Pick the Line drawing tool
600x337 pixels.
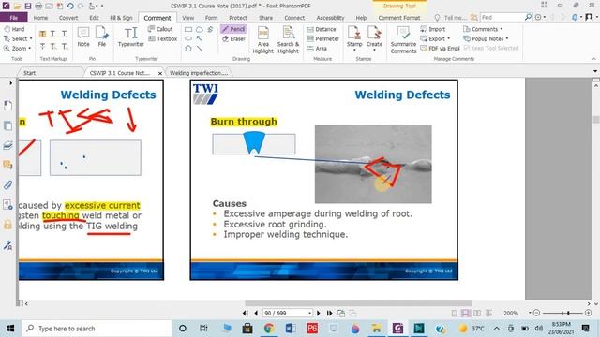tap(200, 49)
